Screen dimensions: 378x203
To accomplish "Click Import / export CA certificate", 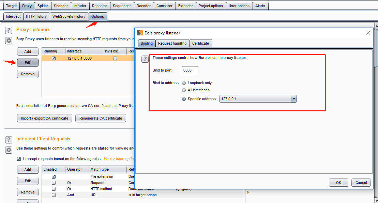I will click(x=45, y=118).
